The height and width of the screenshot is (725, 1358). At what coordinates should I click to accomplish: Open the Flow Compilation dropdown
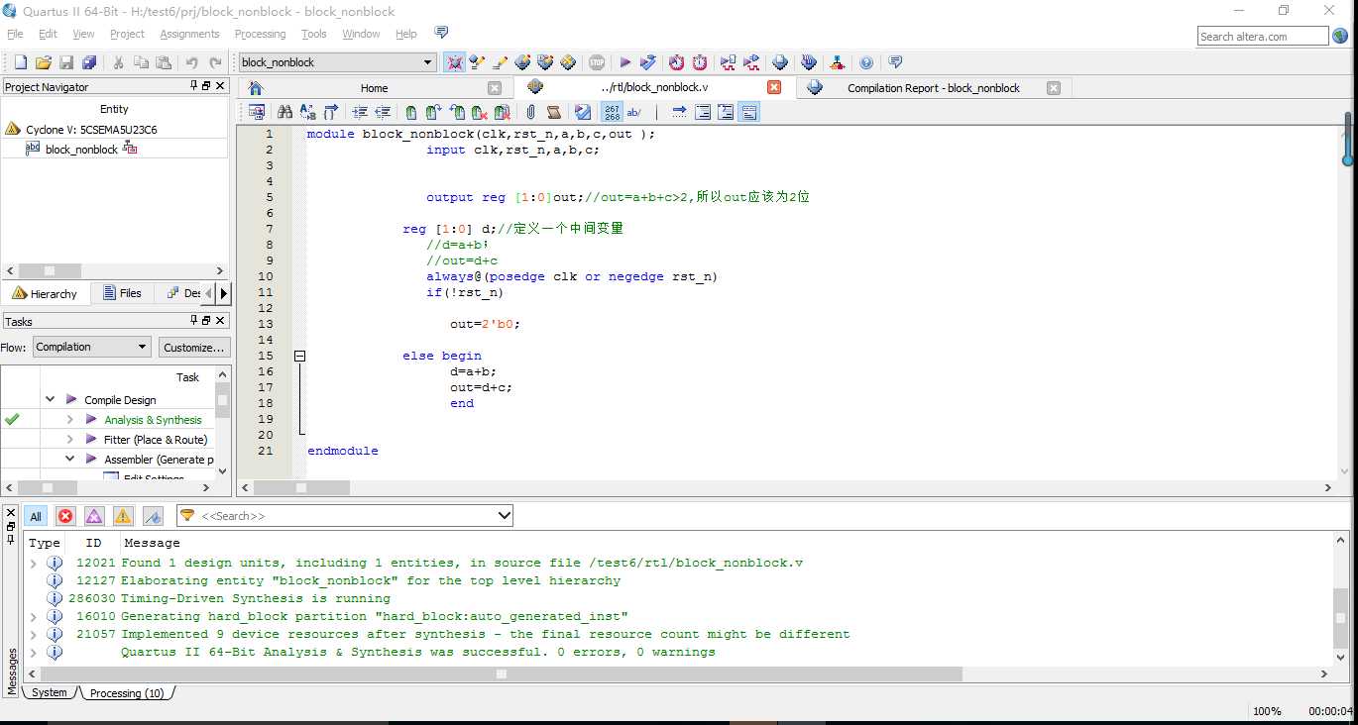91,347
